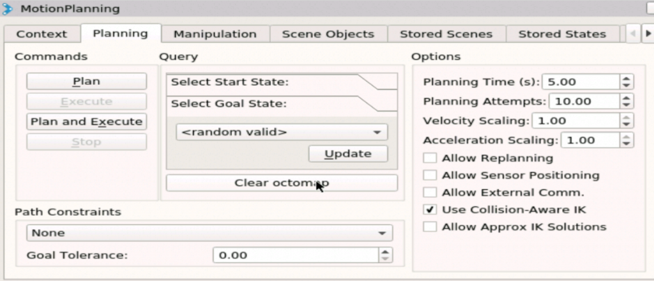
Task: Expand the Select Start State section
Action: [x=281, y=82]
